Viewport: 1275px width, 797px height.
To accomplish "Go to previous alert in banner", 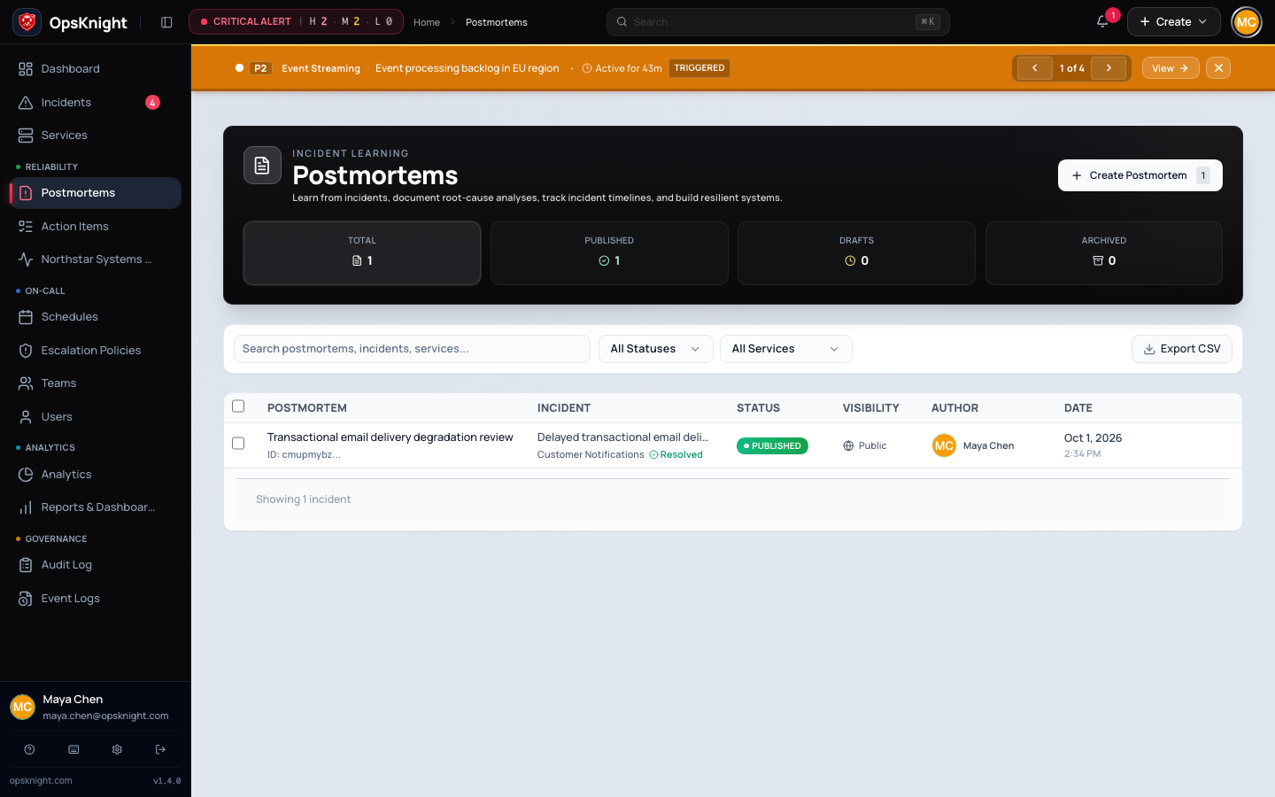I will pyautogui.click(x=1034, y=68).
